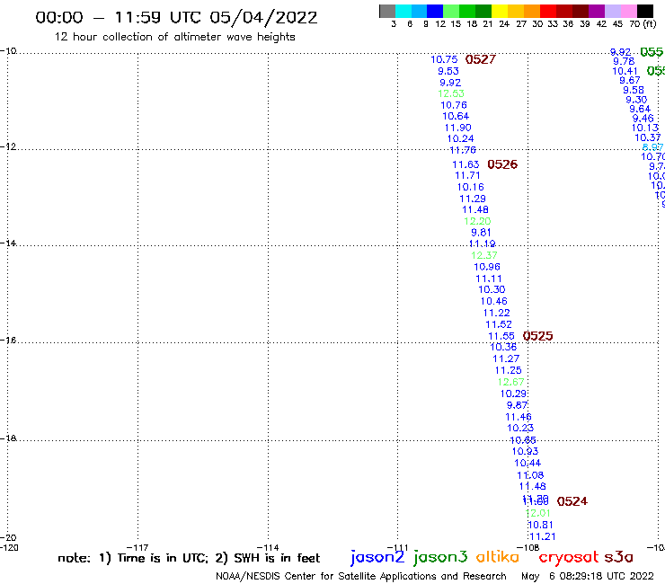665x584 pixels.
Task: Click the light green 15 ft legend swatch
Action: tap(451, 11)
